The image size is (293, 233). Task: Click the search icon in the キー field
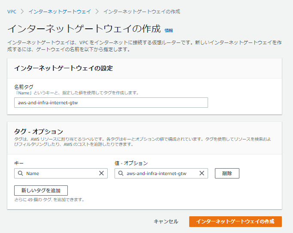coord(20,173)
